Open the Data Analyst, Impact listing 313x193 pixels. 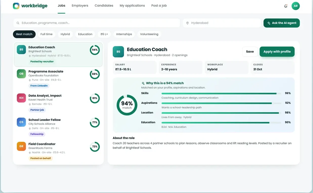pyautogui.click(x=58, y=103)
